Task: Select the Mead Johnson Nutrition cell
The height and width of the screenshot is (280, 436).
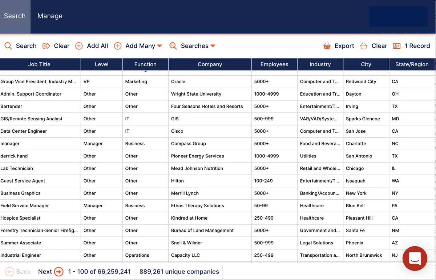Action: pos(210,168)
